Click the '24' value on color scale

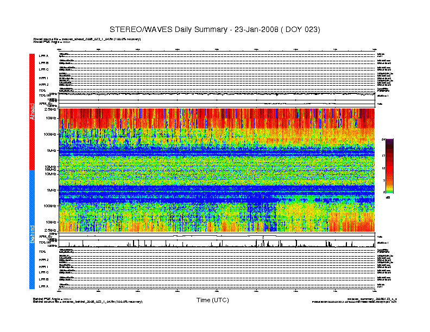pyautogui.click(x=383, y=140)
